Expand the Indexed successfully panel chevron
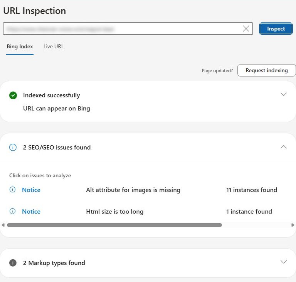This screenshot has height=282, width=296. pyautogui.click(x=284, y=94)
